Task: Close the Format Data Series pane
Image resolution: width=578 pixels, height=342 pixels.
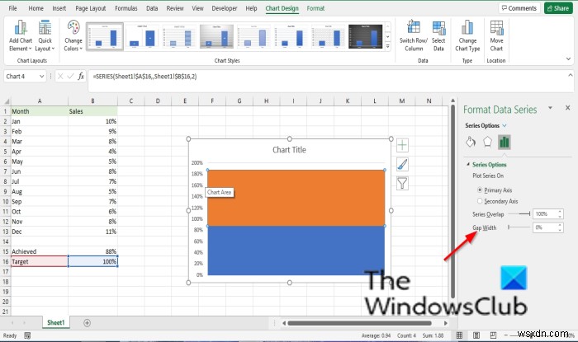Action: coord(568,108)
